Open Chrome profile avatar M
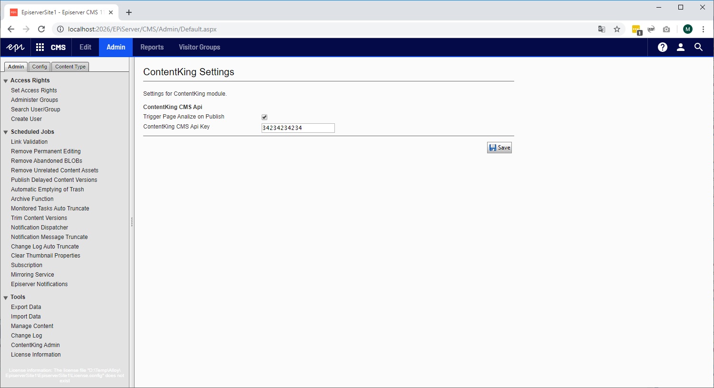This screenshot has height=388, width=714. [688, 29]
